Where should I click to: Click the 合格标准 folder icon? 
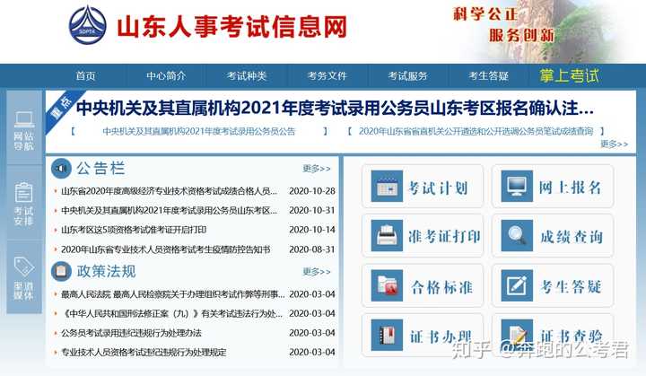(x=387, y=285)
